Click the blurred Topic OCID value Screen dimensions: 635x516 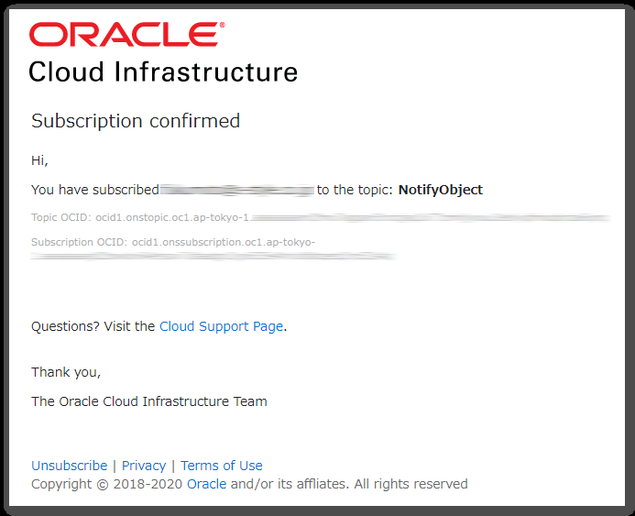pyautogui.click(x=431, y=218)
